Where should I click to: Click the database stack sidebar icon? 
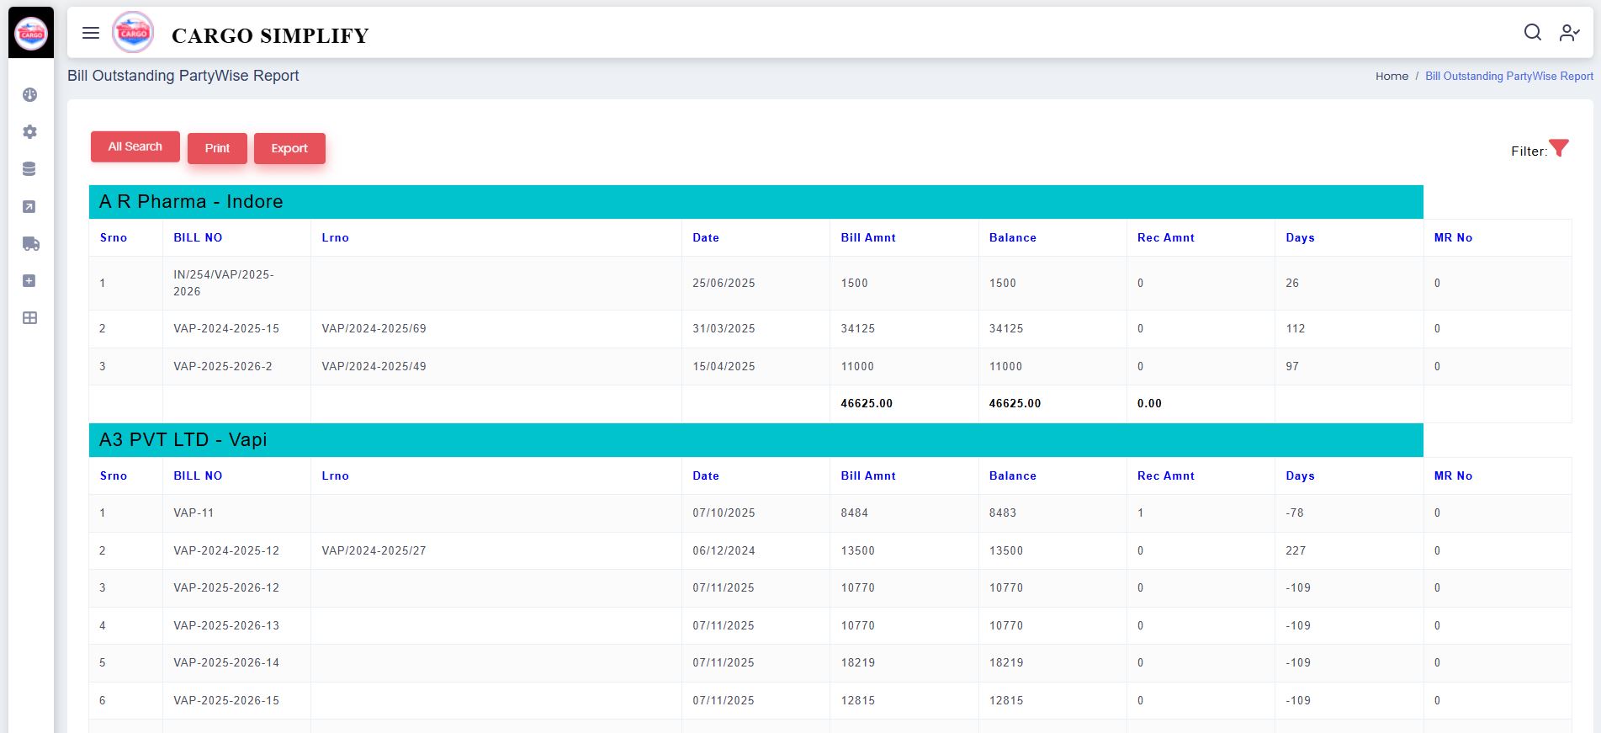[29, 169]
